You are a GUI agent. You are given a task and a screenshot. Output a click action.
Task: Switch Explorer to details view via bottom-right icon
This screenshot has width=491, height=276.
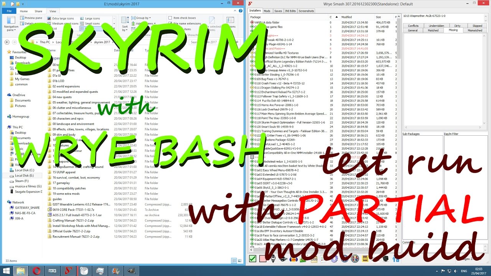pyautogui.click(x=234, y=261)
